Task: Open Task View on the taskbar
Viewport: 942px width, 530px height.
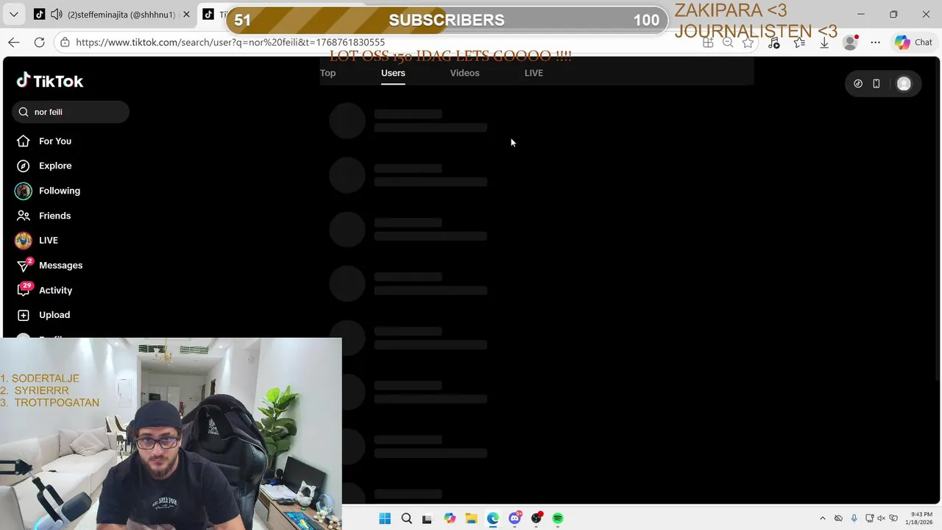Action: 427,518
